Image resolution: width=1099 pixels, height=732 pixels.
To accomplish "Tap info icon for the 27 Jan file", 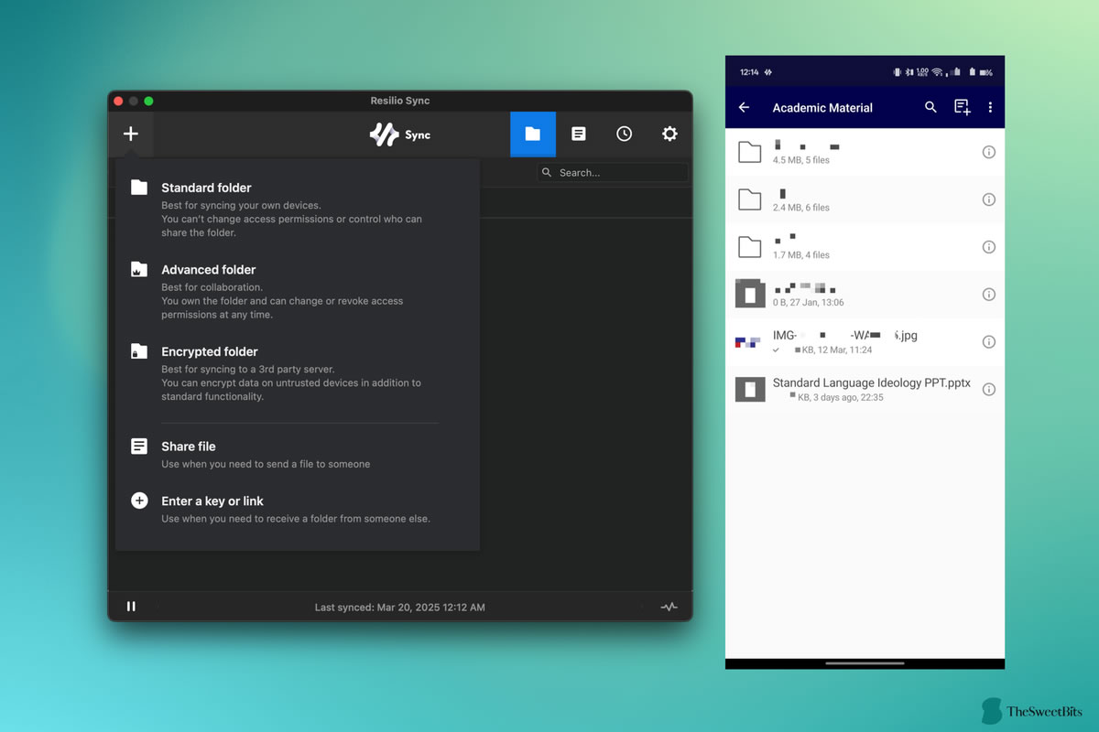I will click(988, 295).
